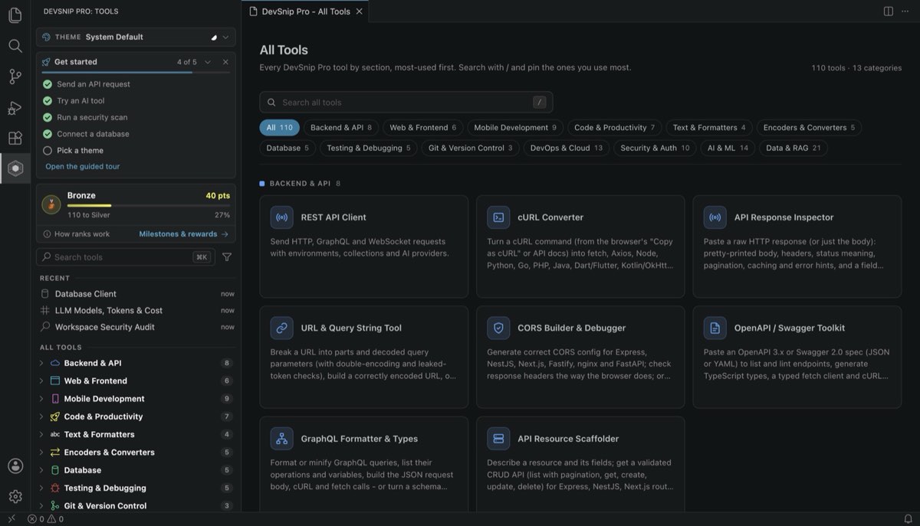Viewport: 920px width, 526px height.
Task: Click the URL & Query String Tool link icon
Action: 281,328
